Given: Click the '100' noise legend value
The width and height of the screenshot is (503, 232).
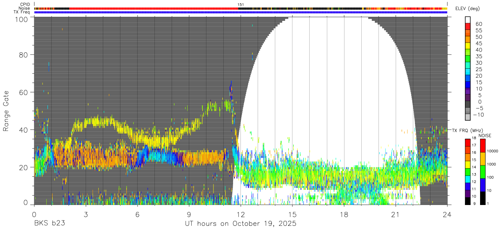Looking at the screenshot, I should tap(491, 177).
